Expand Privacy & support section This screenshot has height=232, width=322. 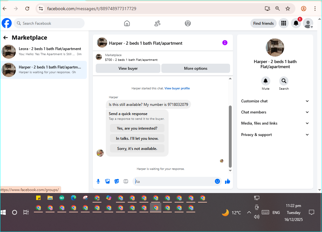[x=275, y=135]
